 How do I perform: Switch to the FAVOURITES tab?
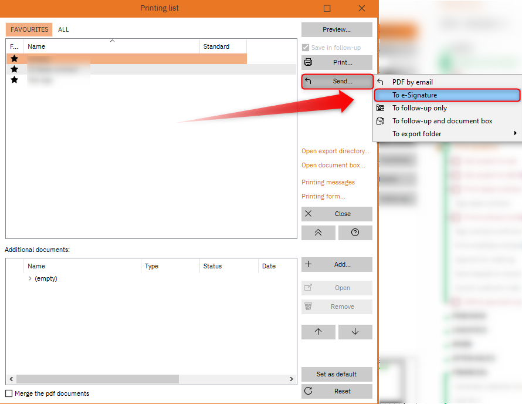29,29
